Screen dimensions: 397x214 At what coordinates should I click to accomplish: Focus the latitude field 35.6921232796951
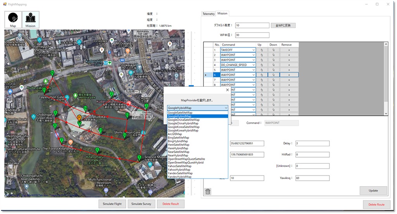(x=247, y=144)
